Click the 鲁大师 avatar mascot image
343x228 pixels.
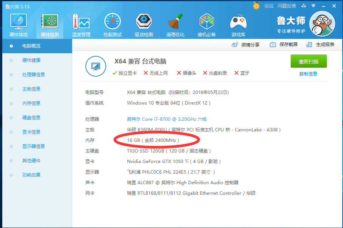(322, 24)
